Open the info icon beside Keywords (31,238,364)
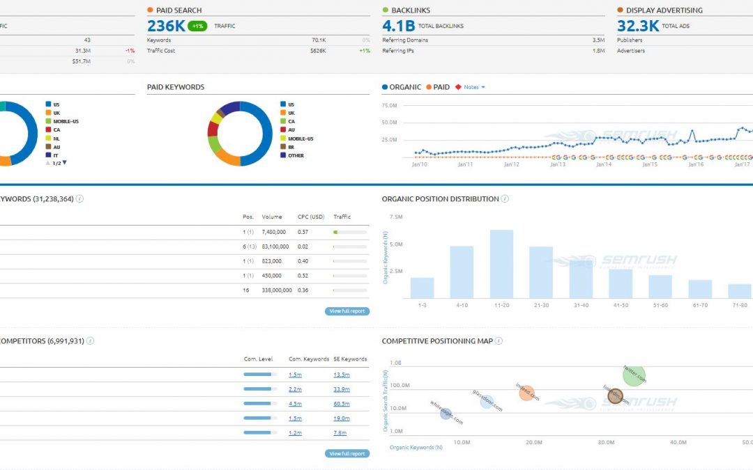This screenshot has height=470, width=753. 79,198
